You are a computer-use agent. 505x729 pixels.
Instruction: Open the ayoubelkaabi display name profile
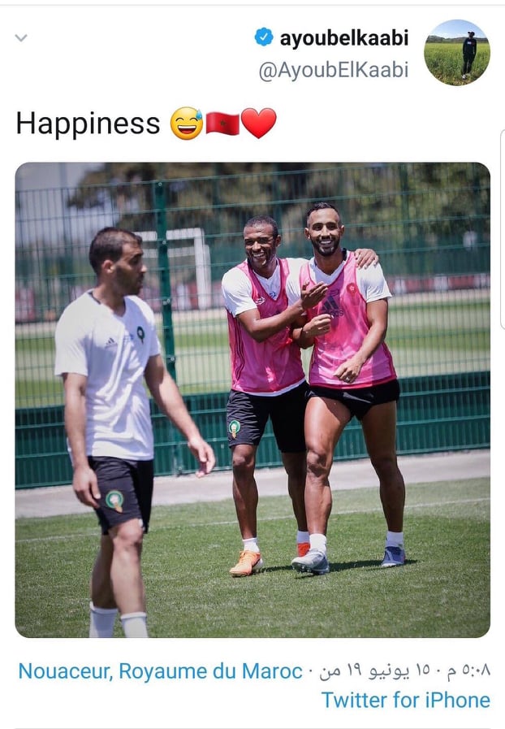(343, 37)
